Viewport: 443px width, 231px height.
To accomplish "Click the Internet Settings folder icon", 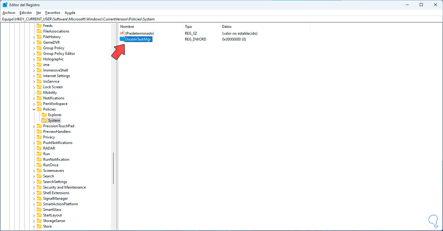I will tap(39, 76).
